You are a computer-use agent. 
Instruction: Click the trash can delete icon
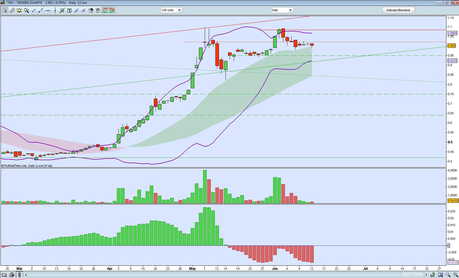[98, 10]
